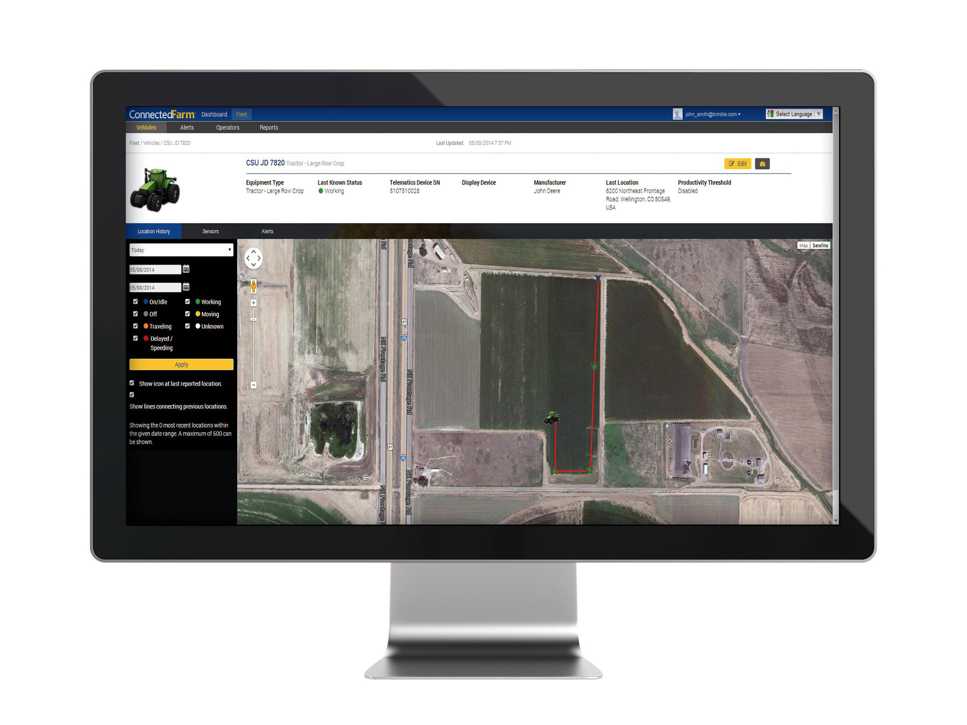The image size is (967, 725).
Task: Click the dark dashboard gauge icon button
Action: click(762, 164)
